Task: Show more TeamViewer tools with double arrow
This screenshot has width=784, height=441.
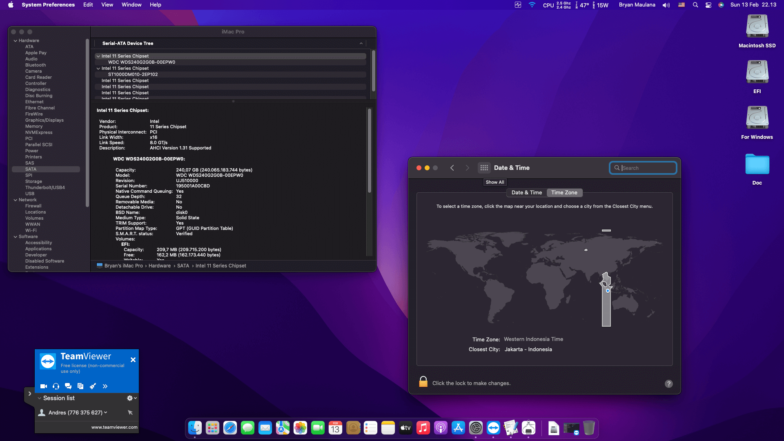Action: pyautogui.click(x=105, y=386)
